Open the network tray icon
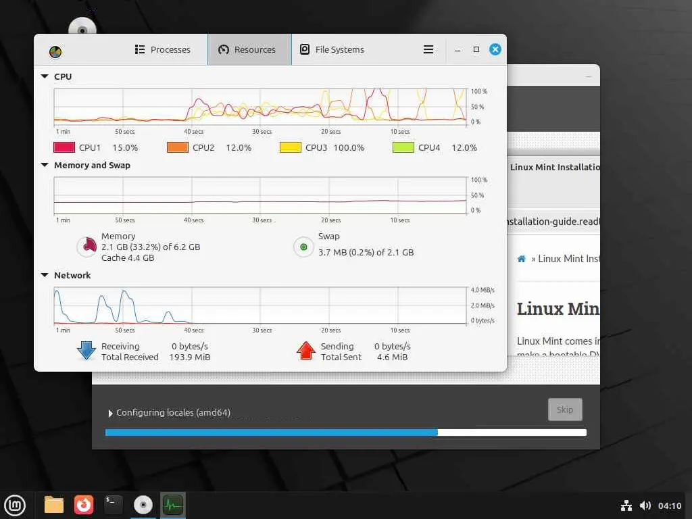This screenshot has width=692, height=519. point(626,505)
